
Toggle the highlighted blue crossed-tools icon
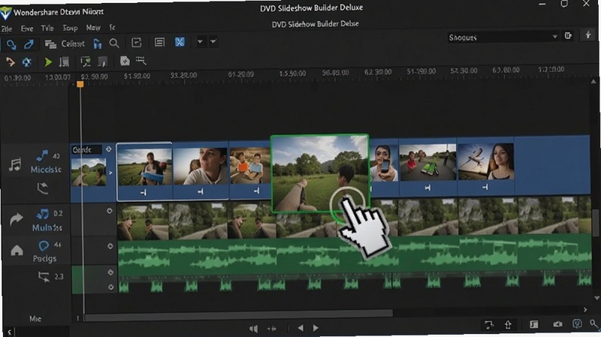click(180, 42)
